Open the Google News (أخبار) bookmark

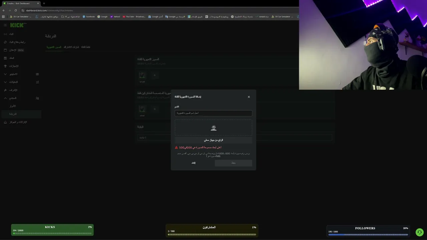(155, 17)
